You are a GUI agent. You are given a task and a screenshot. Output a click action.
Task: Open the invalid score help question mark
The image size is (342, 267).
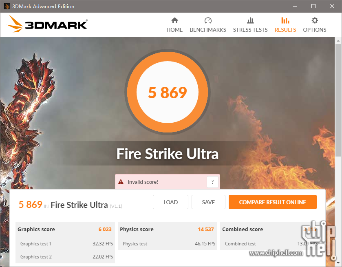pos(212,182)
